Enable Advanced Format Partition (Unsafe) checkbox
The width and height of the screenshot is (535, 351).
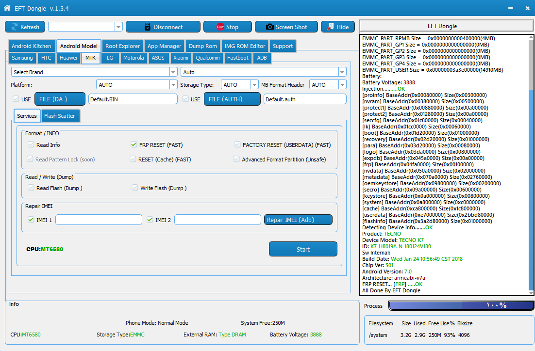point(236,159)
